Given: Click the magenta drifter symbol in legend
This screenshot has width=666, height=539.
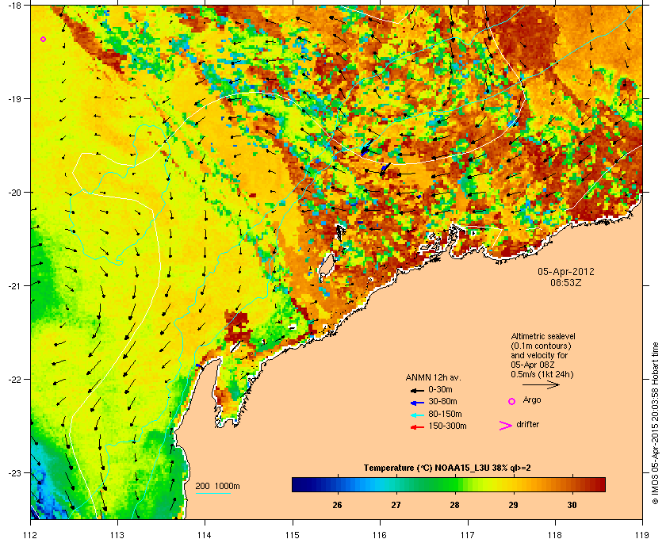Looking at the screenshot, I should [505, 426].
